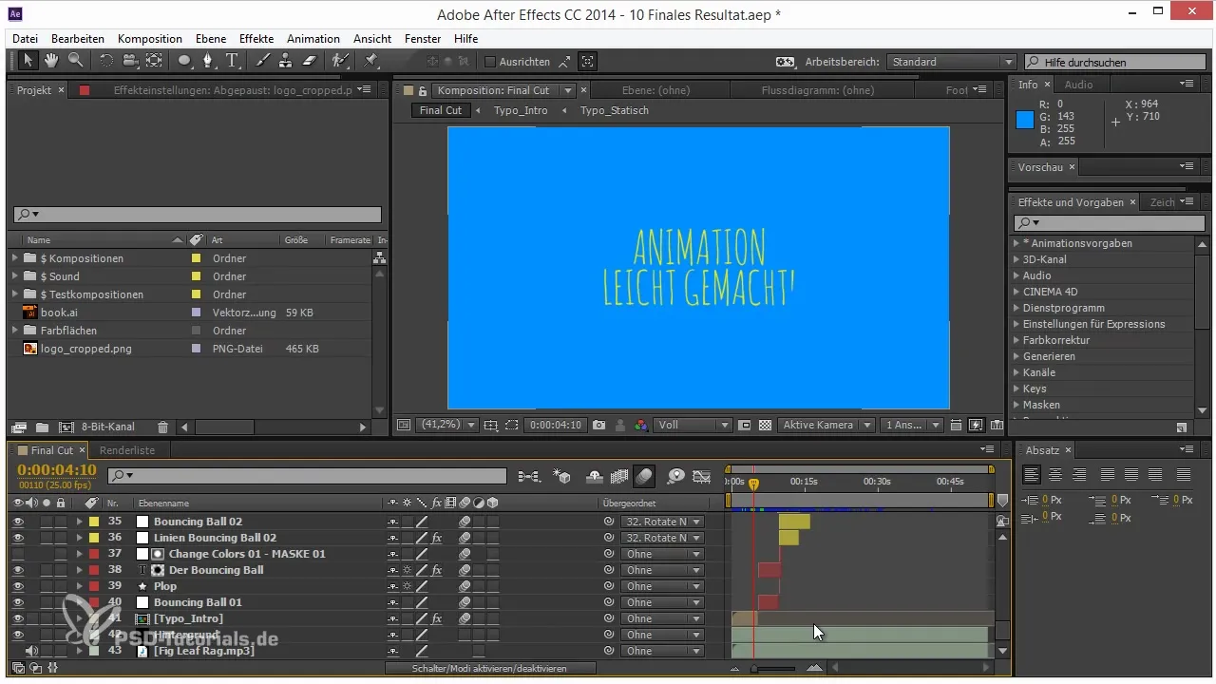1216x684 pixels.
Task: Click the timeline current-time indicator marker
Action: (x=753, y=484)
